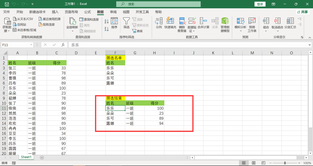The height and width of the screenshot is (166, 313).
Task: Click the zoom slider in status bar
Action: click(285, 163)
